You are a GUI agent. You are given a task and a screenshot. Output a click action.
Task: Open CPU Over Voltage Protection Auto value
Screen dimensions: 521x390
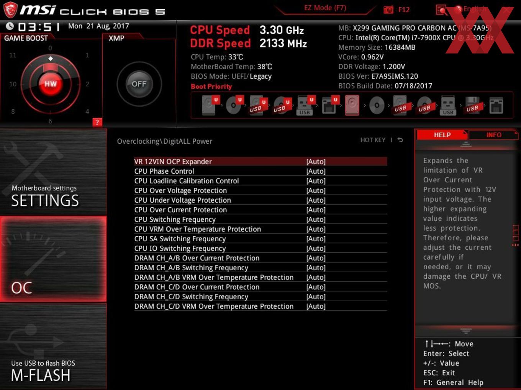(x=316, y=190)
